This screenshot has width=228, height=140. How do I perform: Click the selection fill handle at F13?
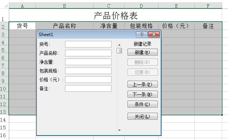point(222,115)
